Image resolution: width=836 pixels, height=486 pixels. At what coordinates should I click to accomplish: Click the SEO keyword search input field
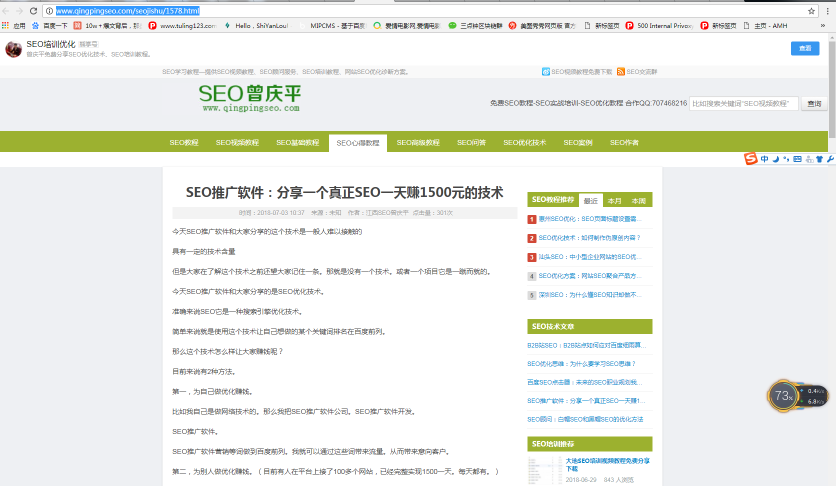pos(743,103)
